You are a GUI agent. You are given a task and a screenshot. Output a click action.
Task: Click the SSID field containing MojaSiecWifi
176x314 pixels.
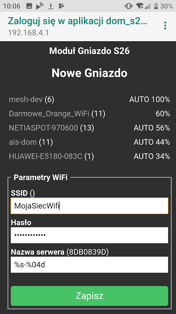pyautogui.click(x=89, y=206)
